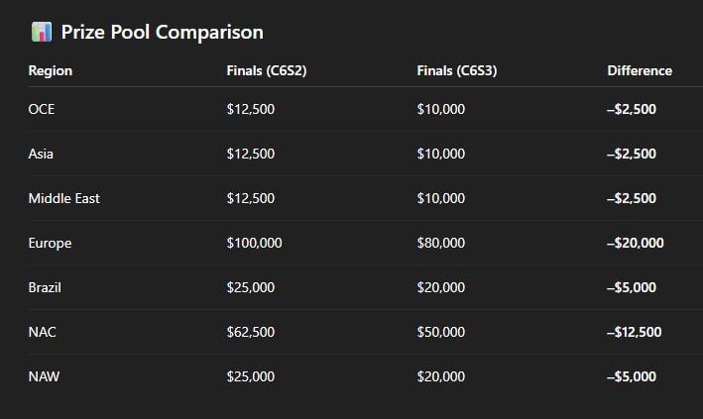The width and height of the screenshot is (703, 419).
Task: Select the –$12,500 difference cell
Action: coord(634,332)
